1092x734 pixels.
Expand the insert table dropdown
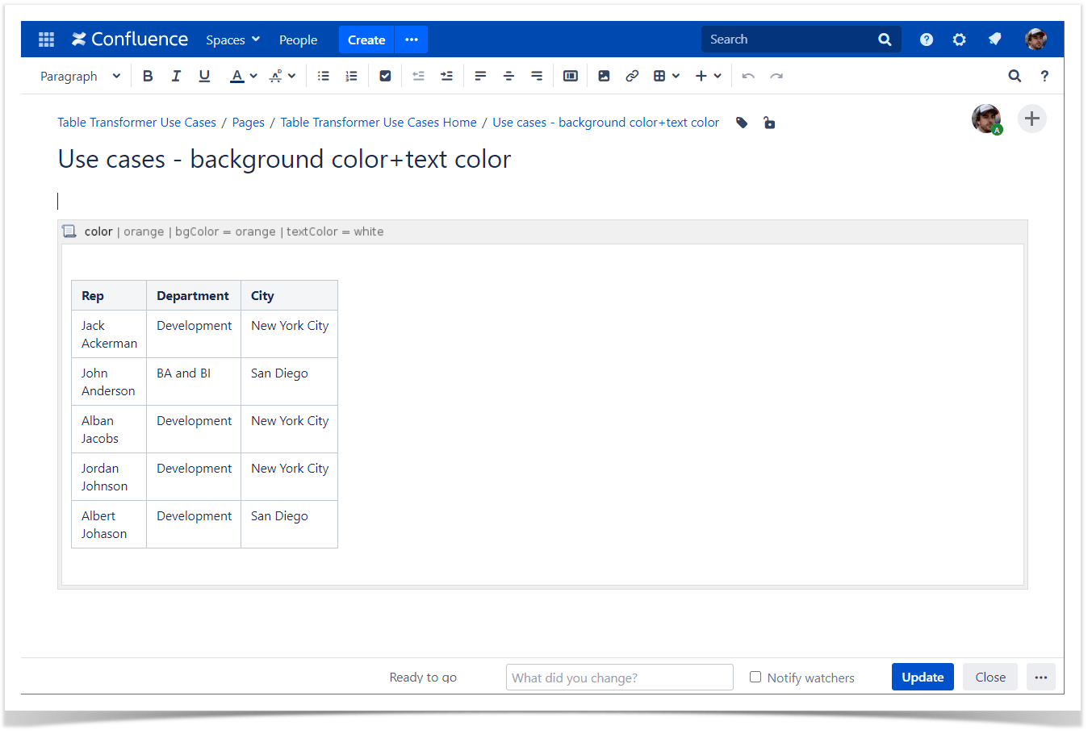[x=675, y=75]
